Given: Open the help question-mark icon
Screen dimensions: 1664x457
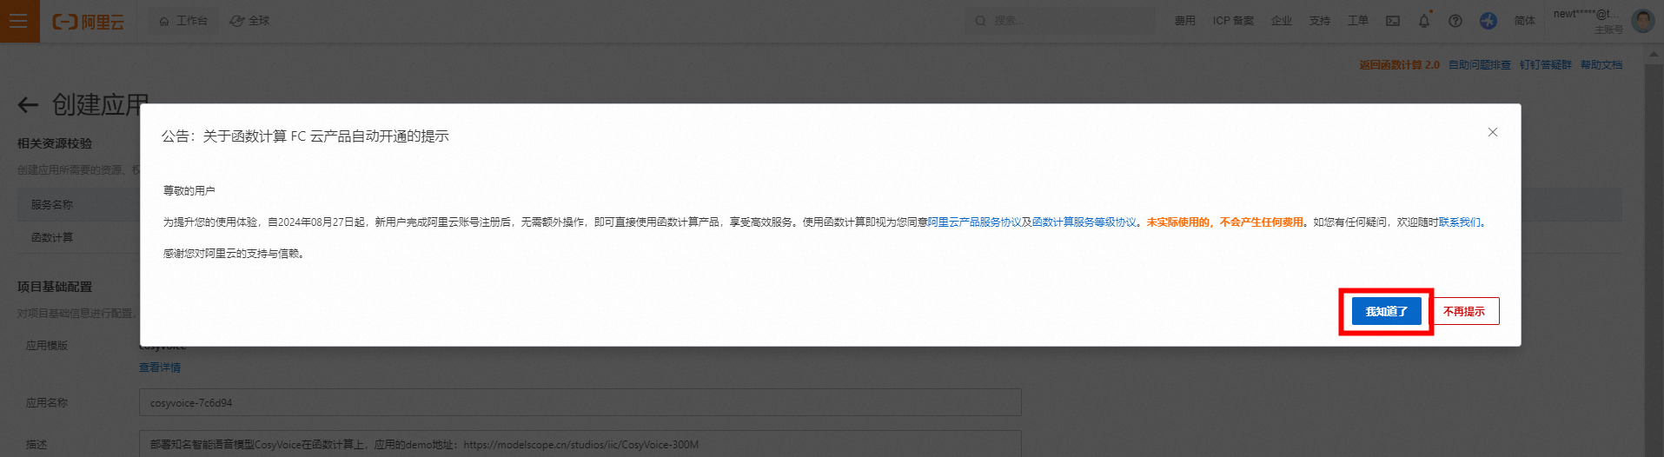Looking at the screenshot, I should click(x=1455, y=21).
